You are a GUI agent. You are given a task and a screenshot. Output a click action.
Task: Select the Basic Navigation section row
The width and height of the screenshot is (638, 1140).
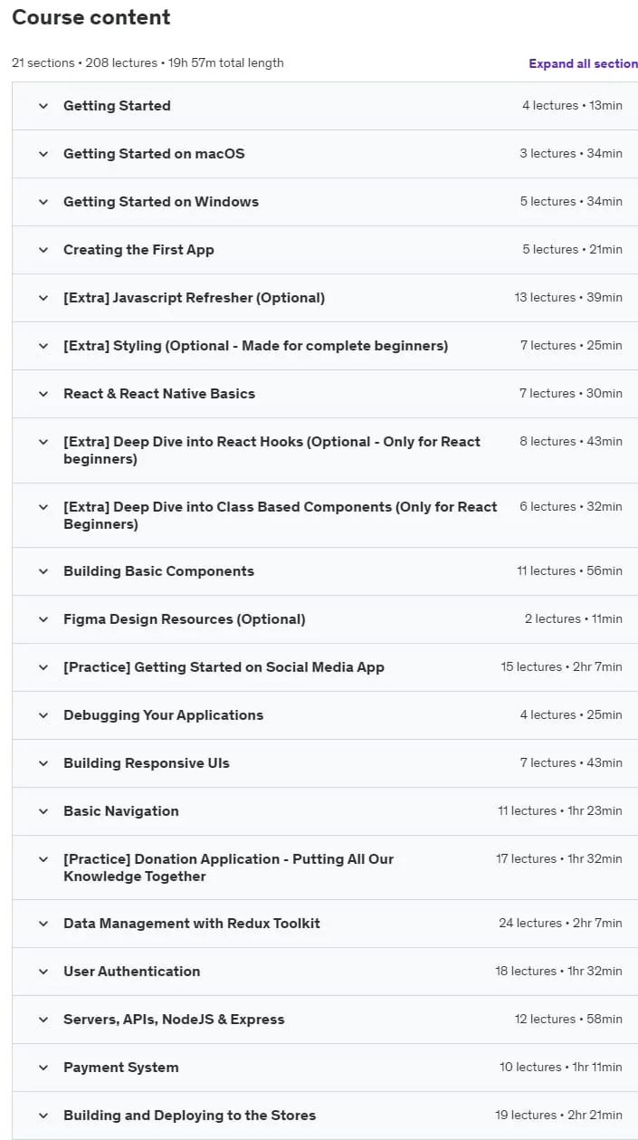(325, 811)
